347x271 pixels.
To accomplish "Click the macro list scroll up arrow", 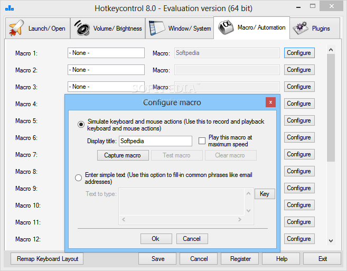I will [331, 50].
